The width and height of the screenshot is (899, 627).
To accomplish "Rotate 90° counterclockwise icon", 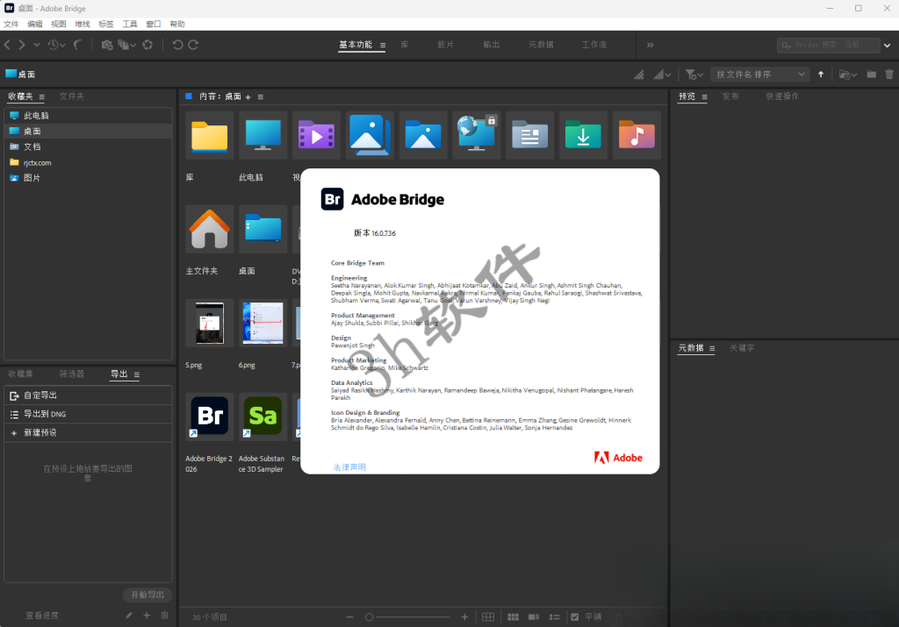I will pos(177,45).
